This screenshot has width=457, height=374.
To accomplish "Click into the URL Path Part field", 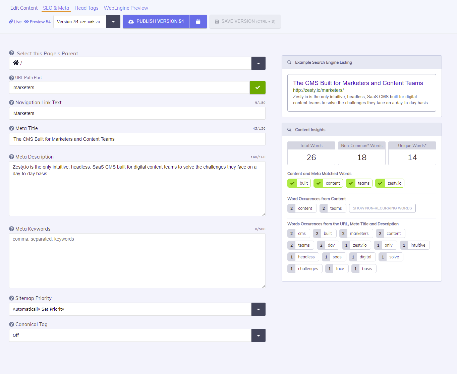I will tap(129, 87).
